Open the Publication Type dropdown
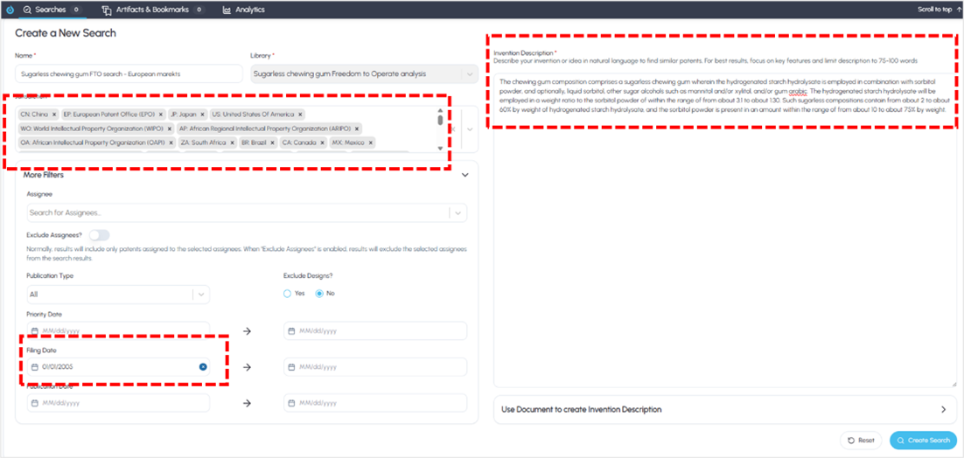The image size is (964, 458). coord(118,294)
